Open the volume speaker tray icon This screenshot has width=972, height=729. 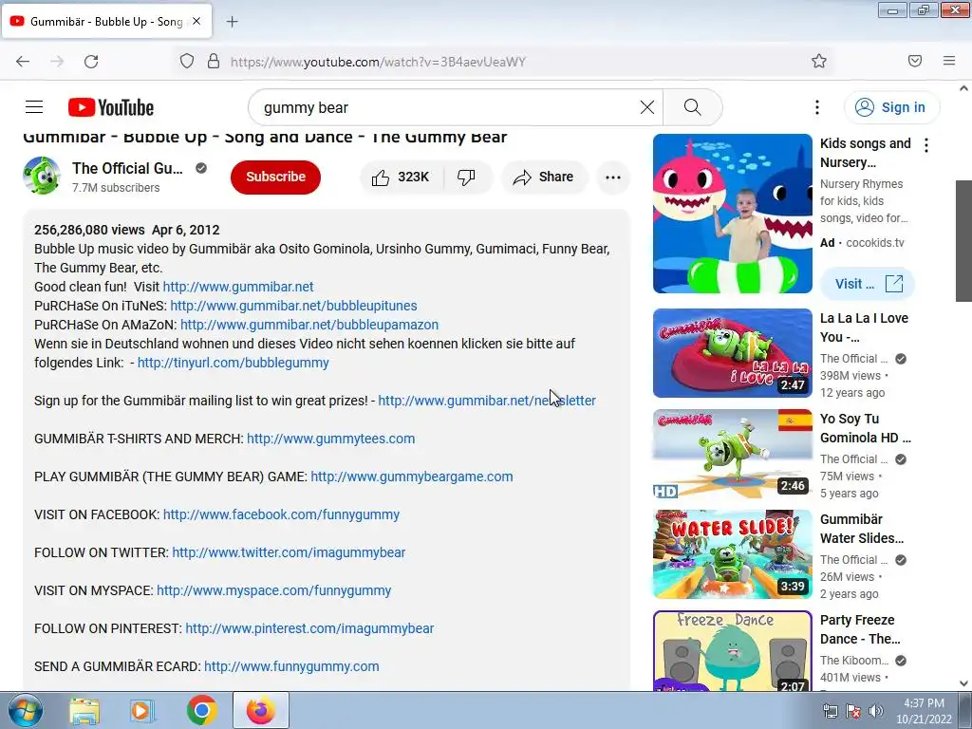click(x=876, y=711)
